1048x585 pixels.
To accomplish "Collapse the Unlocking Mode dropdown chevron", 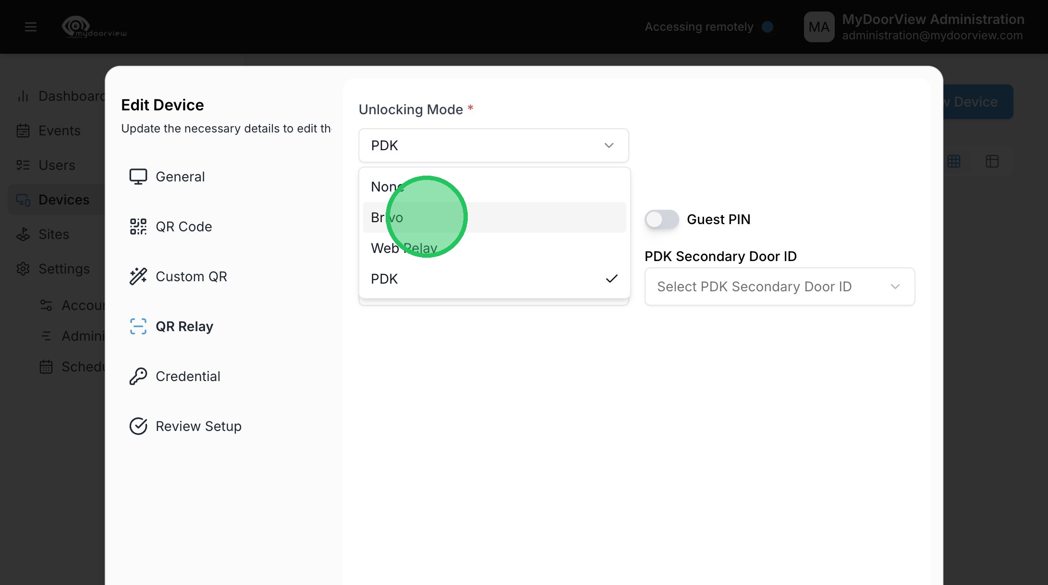I will coord(609,145).
